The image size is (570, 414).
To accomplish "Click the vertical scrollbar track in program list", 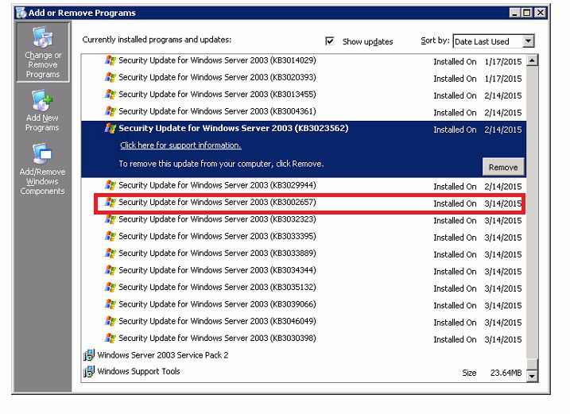I will (x=532, y=213).
